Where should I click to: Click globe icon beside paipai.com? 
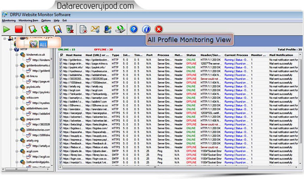point(23,119)
